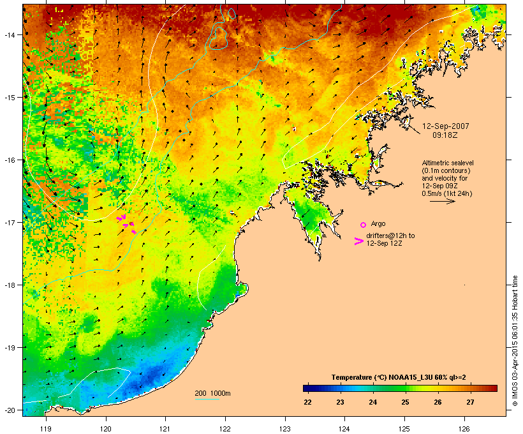Screen dimensions: 523x434
Task: Click the color bar tick value 23
Action: (340, 402)
